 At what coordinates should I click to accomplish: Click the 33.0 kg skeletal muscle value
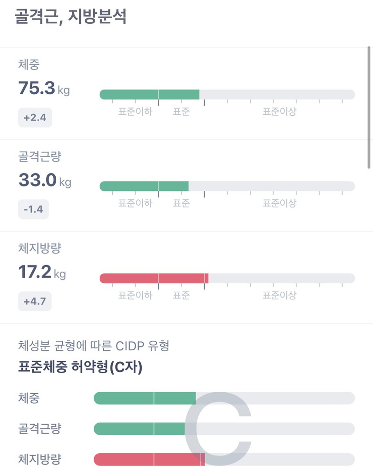(44, 180)
